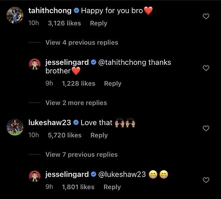Like jesselingard's 'thanks brother' reply heart

[x=206, y=68]
